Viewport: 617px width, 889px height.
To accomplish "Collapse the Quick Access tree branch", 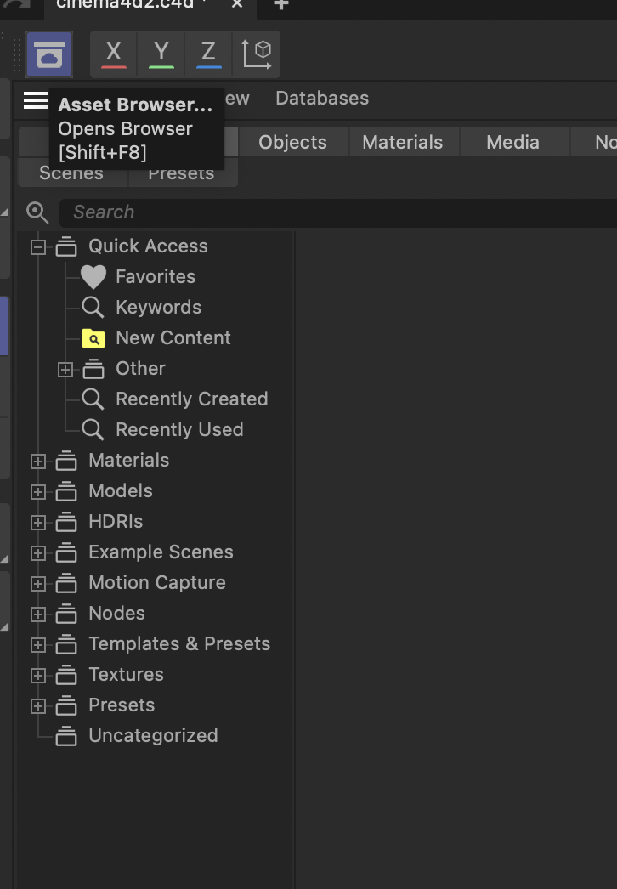I will (x=37, y=246).
